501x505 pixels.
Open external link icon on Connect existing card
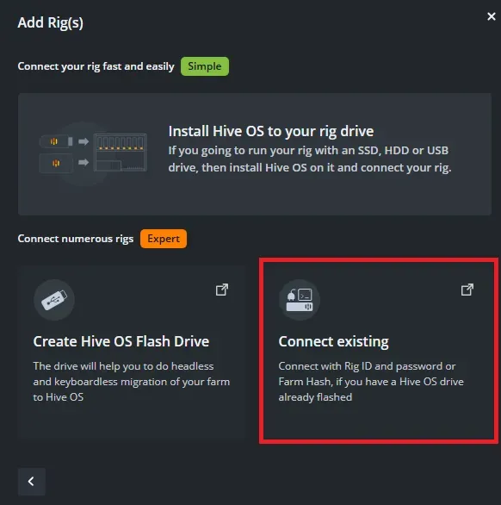[467, 290]
